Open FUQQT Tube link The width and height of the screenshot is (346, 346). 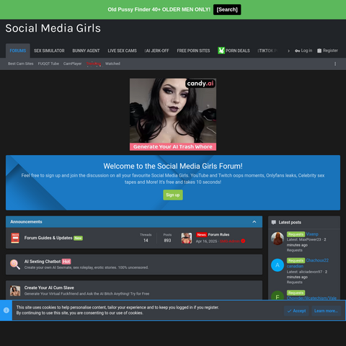click(x=48, y=63)
